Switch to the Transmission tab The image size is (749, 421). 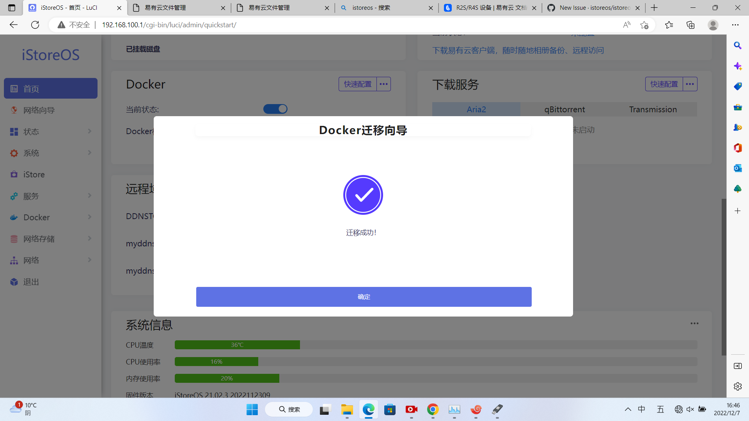(x=653, y=110)
